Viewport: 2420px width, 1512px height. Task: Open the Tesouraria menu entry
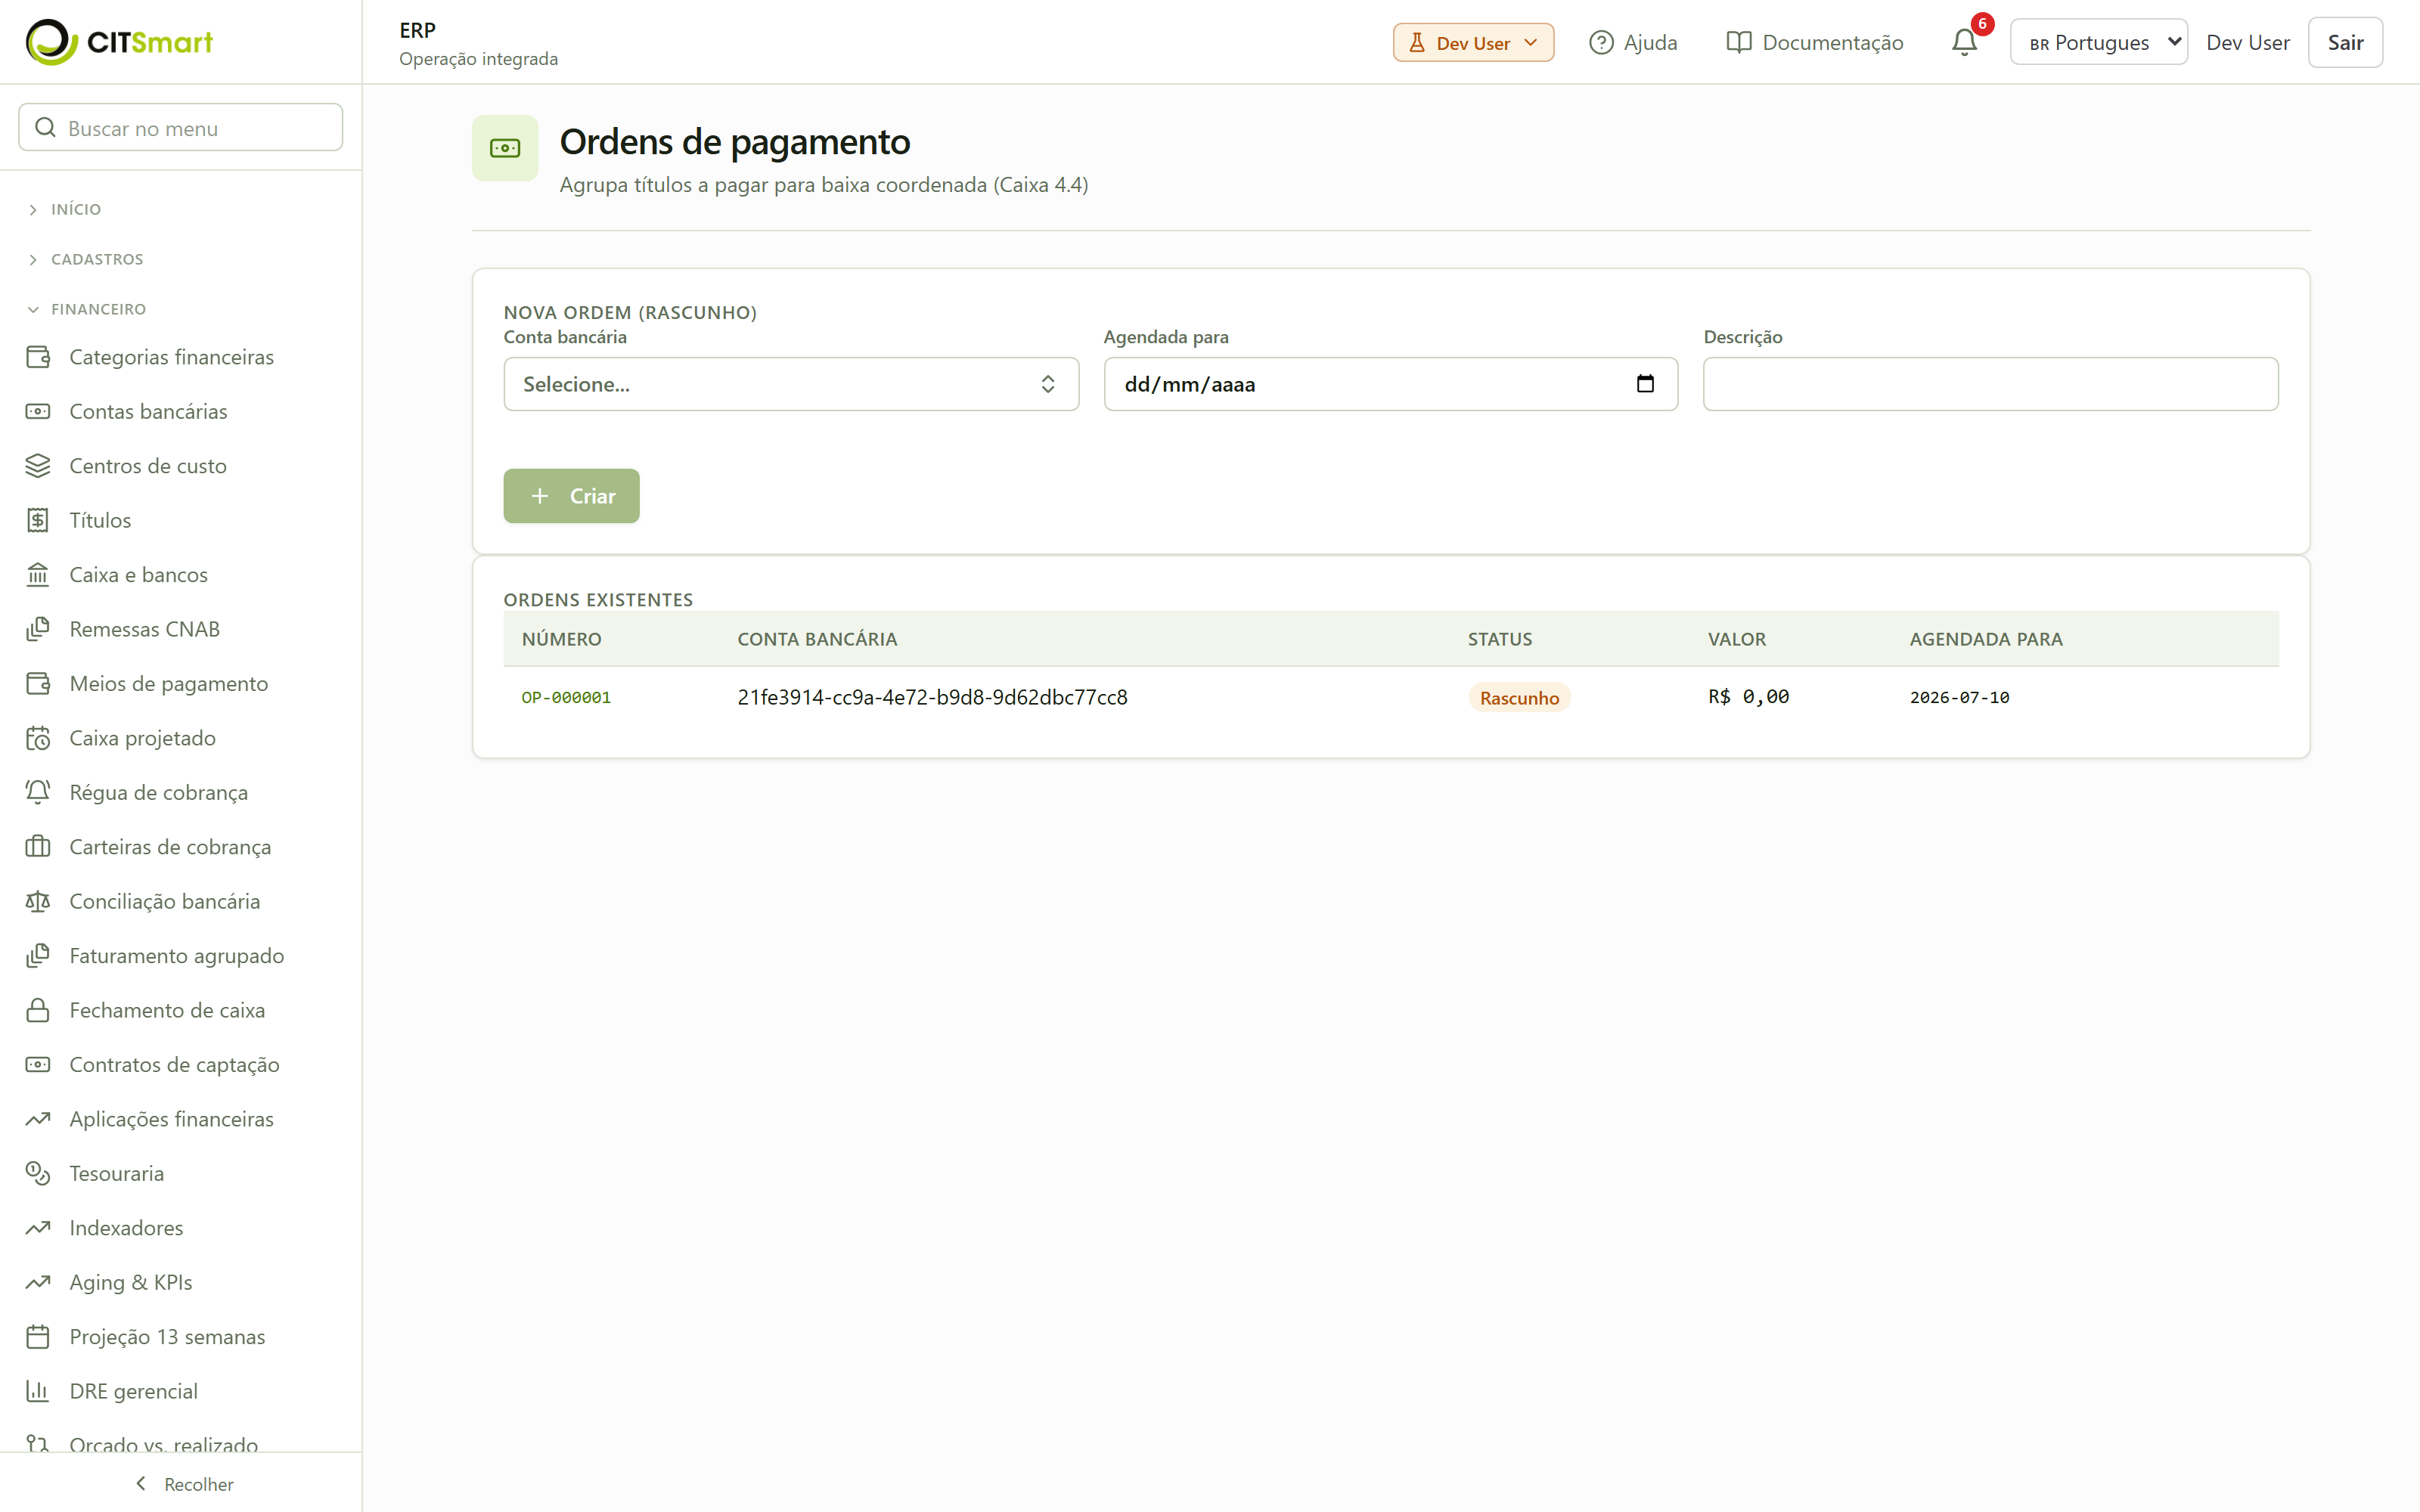click(116, 1173)
